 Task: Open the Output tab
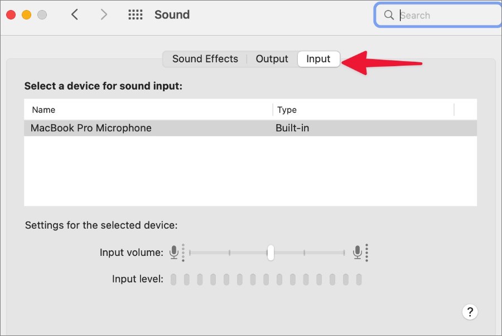point(272,59)
